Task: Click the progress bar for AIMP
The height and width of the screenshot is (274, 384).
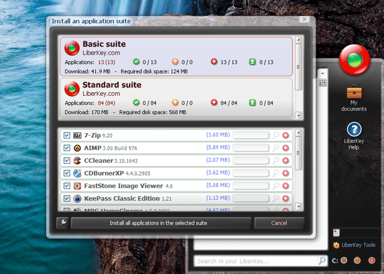Action: (251, 147)
